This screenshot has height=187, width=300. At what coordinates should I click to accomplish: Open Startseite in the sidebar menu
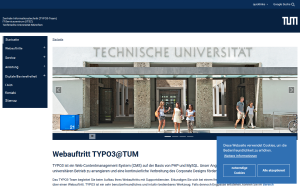(x=12, y=40)
